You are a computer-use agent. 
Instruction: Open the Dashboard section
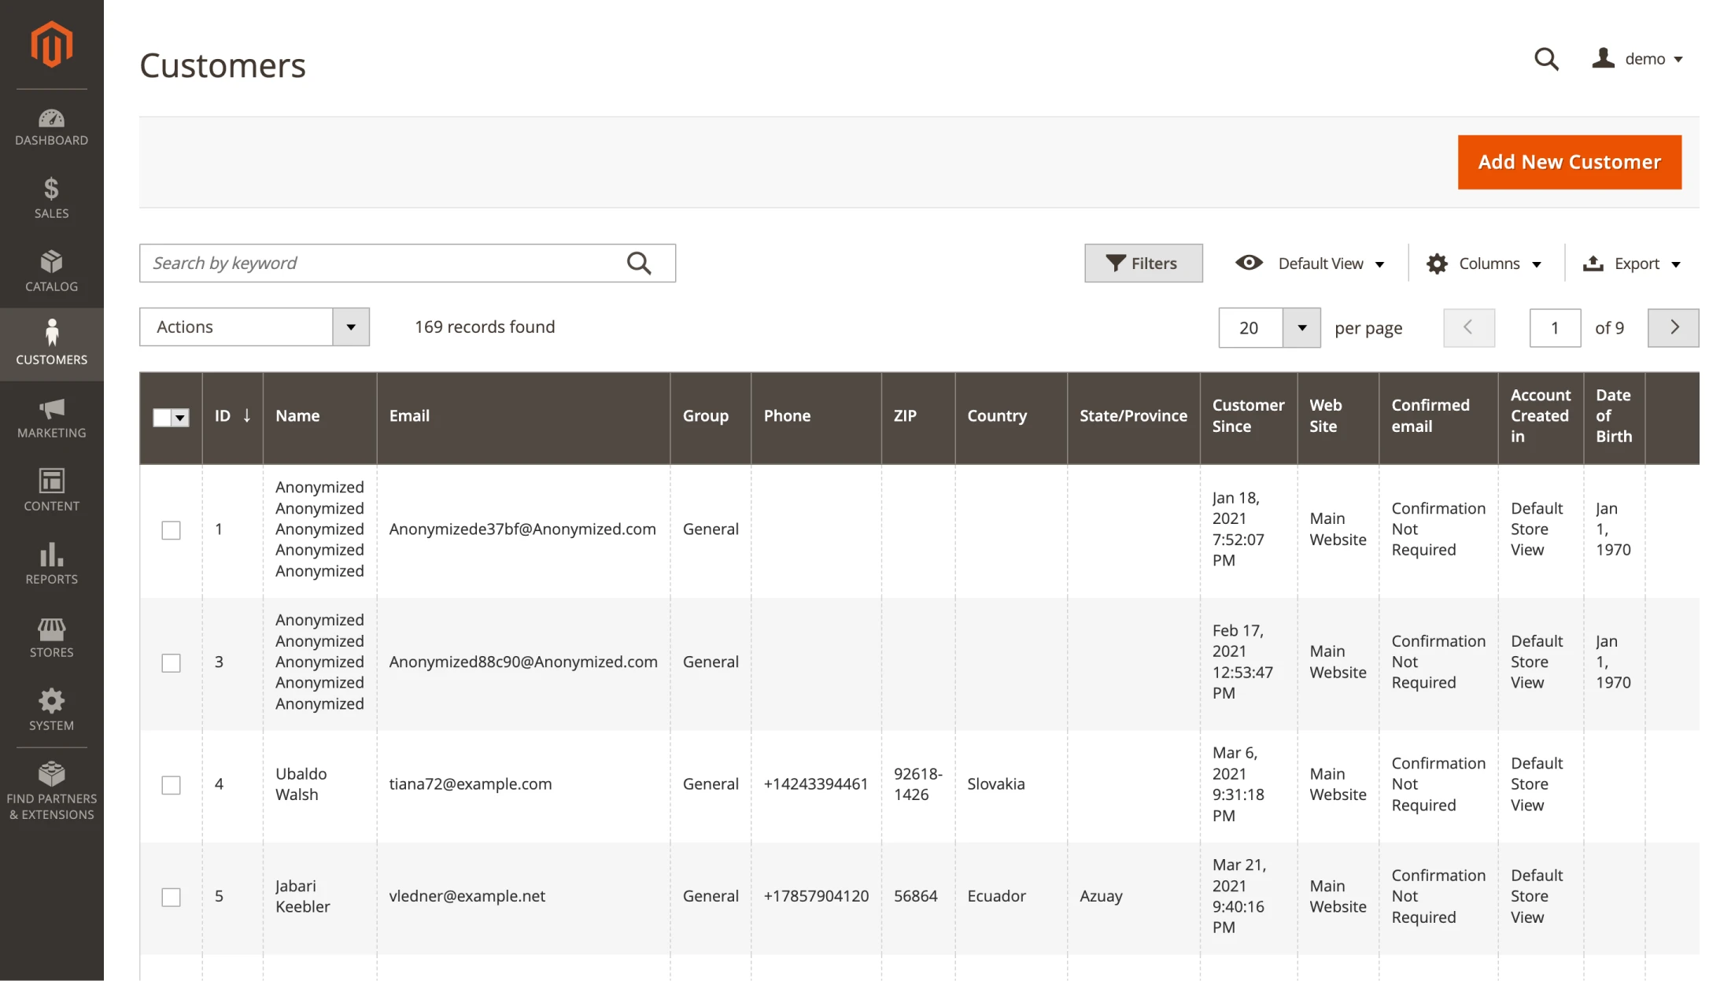tap(50, 127)
